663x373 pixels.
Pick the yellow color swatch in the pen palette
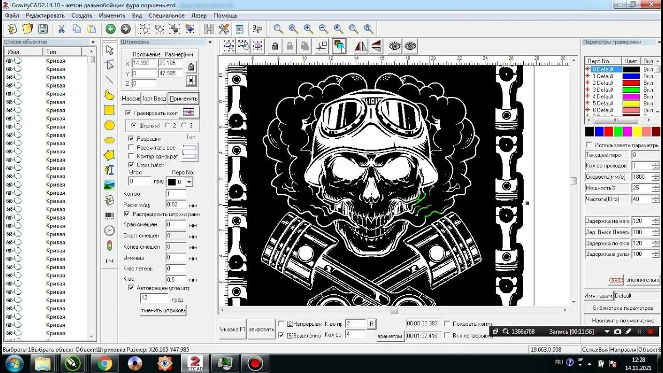[637, 132]
